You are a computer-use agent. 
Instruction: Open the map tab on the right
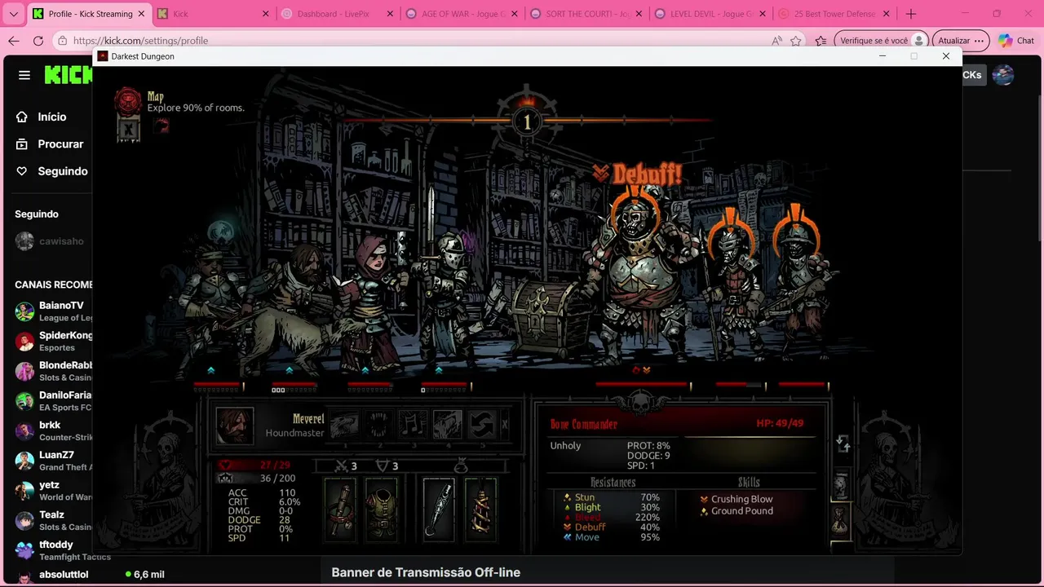click(x=841, y=486)
